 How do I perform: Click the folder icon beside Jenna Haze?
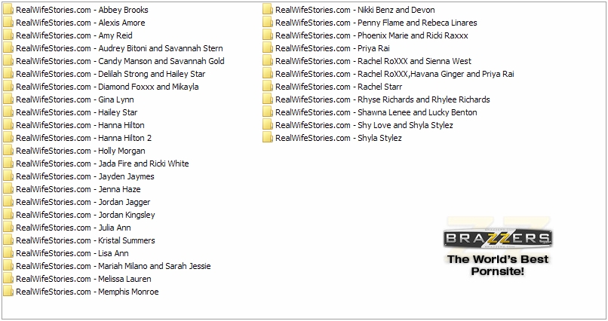(x=8, y=189)
